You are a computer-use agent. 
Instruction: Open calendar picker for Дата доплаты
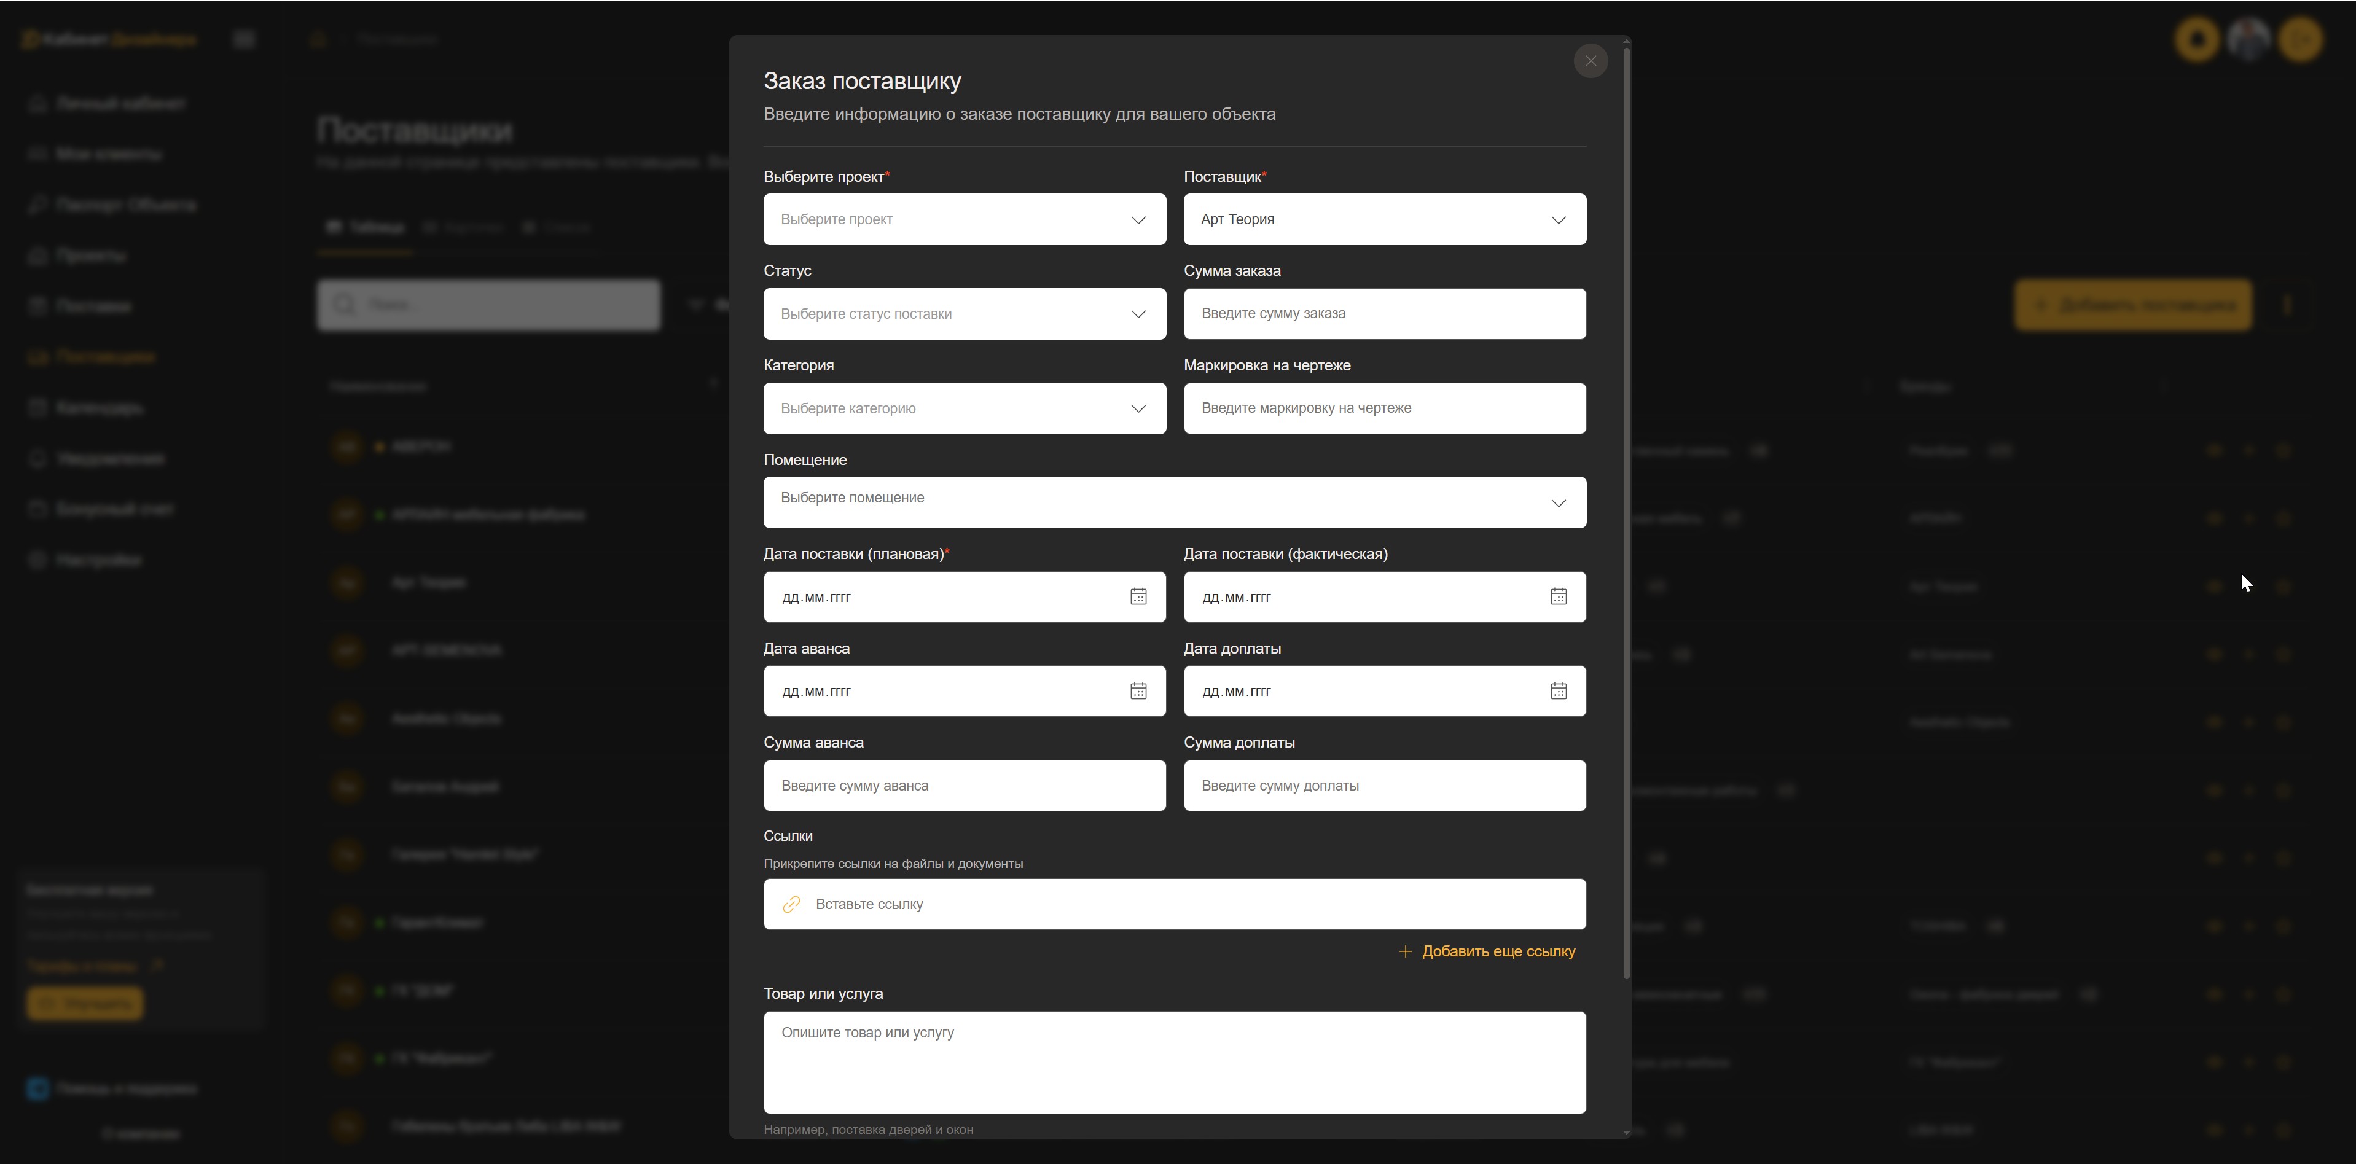tap(1557, 691)
